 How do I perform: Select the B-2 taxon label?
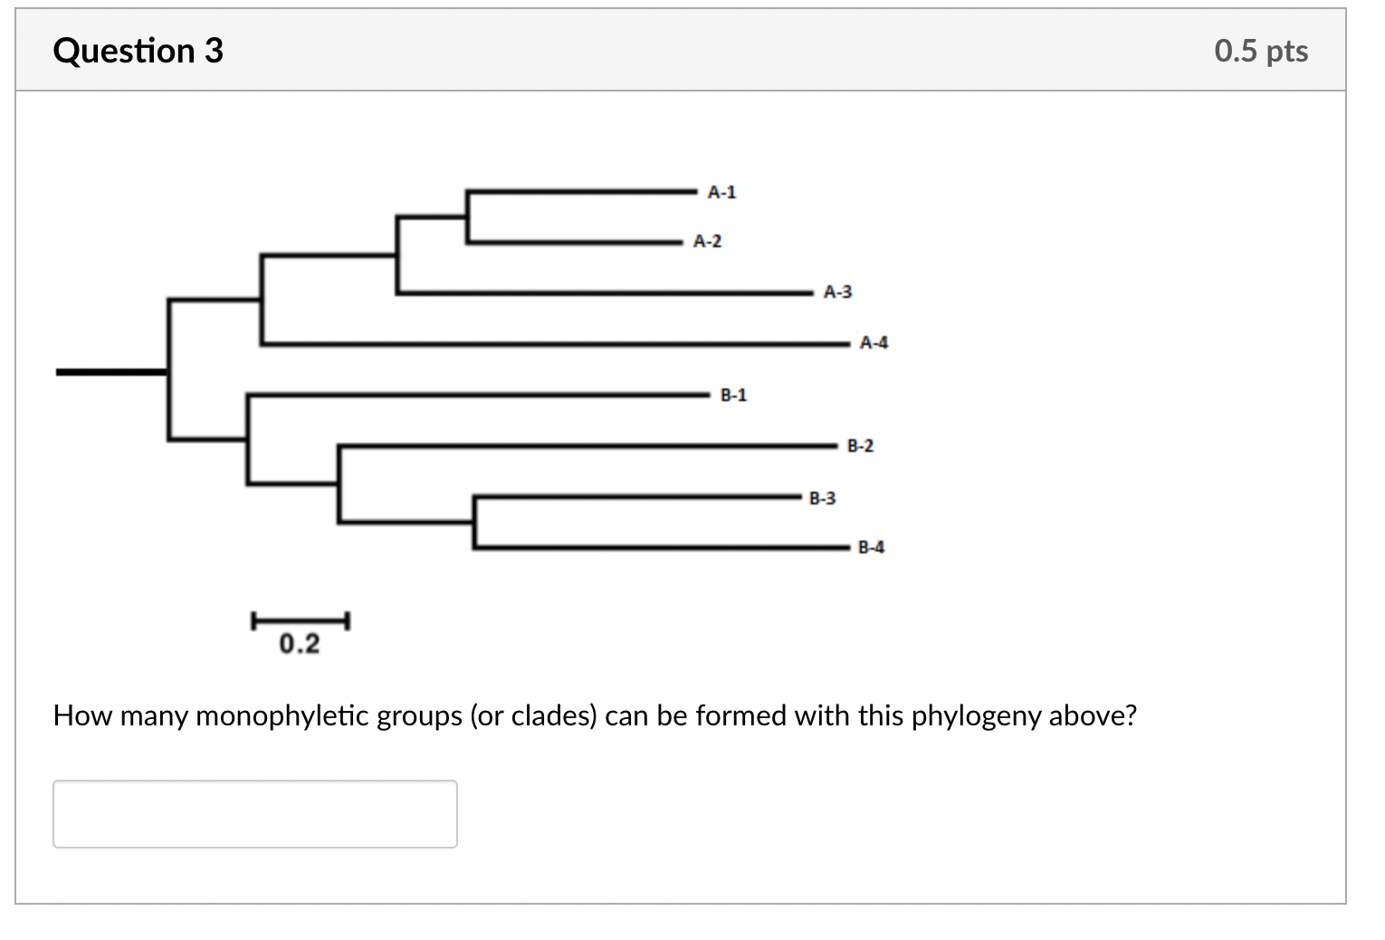coord(858,446)
